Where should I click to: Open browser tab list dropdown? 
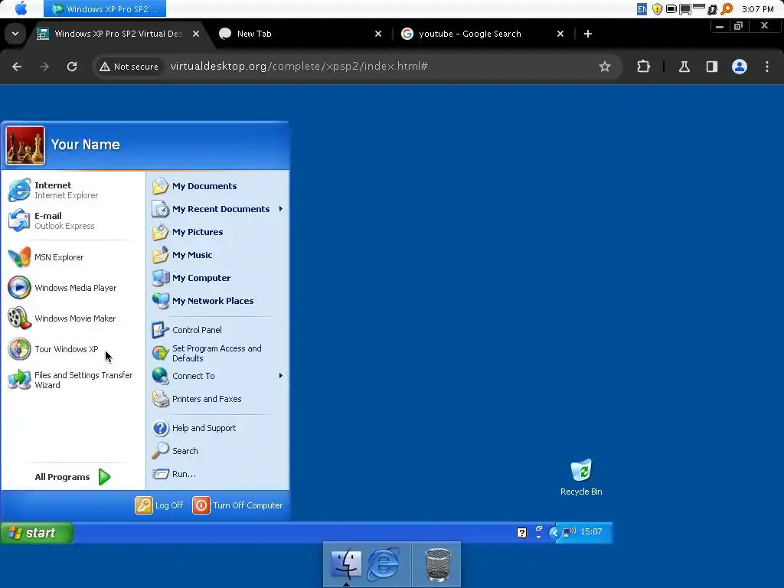15,34
